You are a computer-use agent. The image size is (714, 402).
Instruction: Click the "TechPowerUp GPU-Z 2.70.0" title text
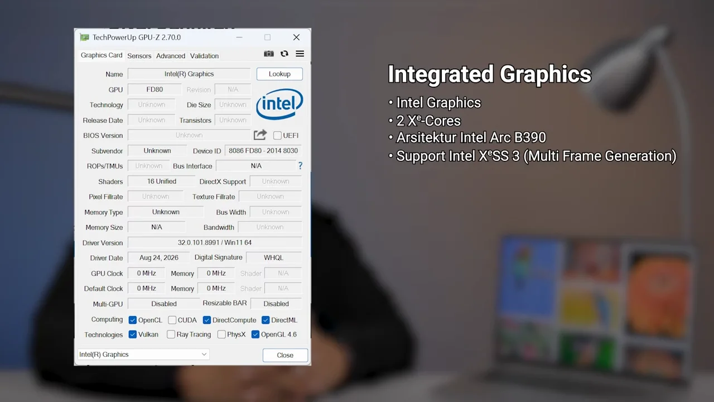click(x=137, y=37)
